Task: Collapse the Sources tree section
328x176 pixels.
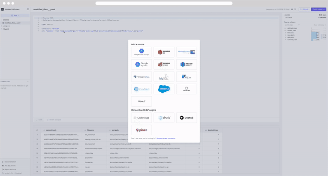Action: [x=2, y=20]
